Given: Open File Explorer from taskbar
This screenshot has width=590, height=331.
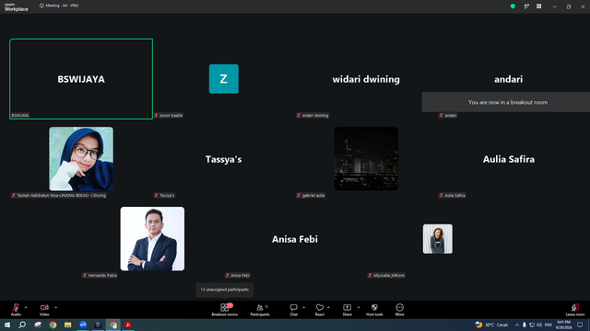Looking at the screenshot, I should 67,325.
